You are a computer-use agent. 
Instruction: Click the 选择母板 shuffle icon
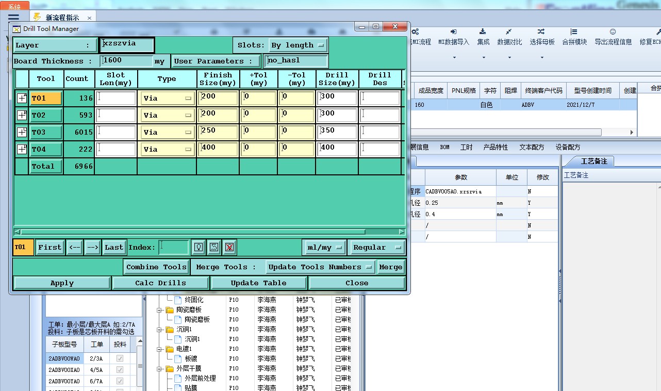[541, 31]
